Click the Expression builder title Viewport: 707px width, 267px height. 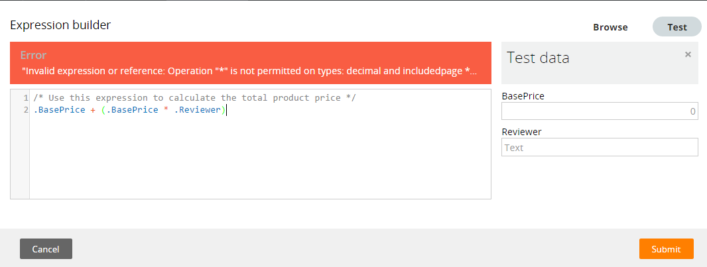[60, 25]
